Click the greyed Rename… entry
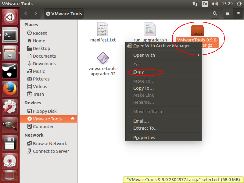This screenshot has height=183, width=244. 163,102
